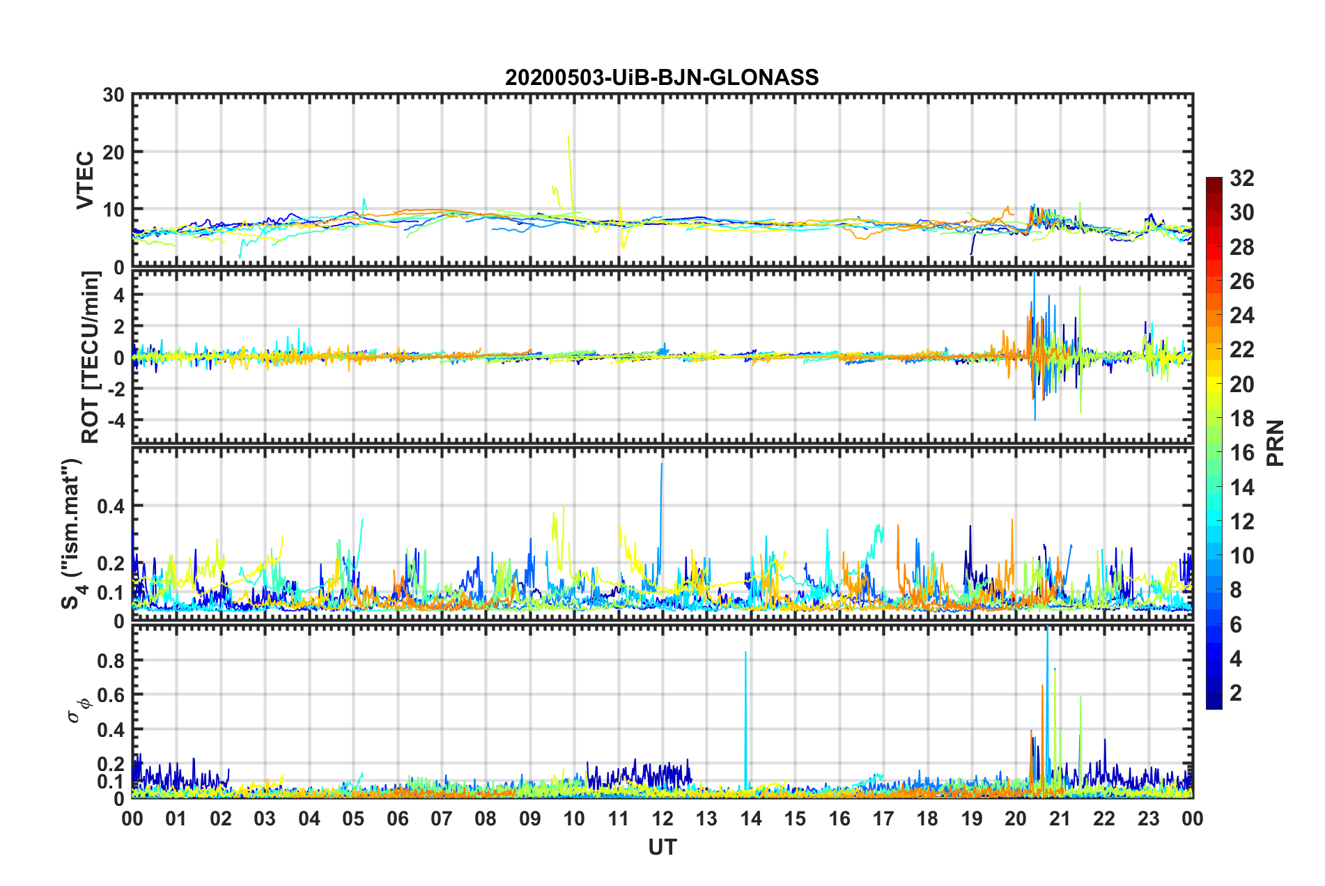Image resolution: width=1325 pixels, height=886 pixels.
Task: Click the sigma-phi y-axis label
Action: click(81, 711)
